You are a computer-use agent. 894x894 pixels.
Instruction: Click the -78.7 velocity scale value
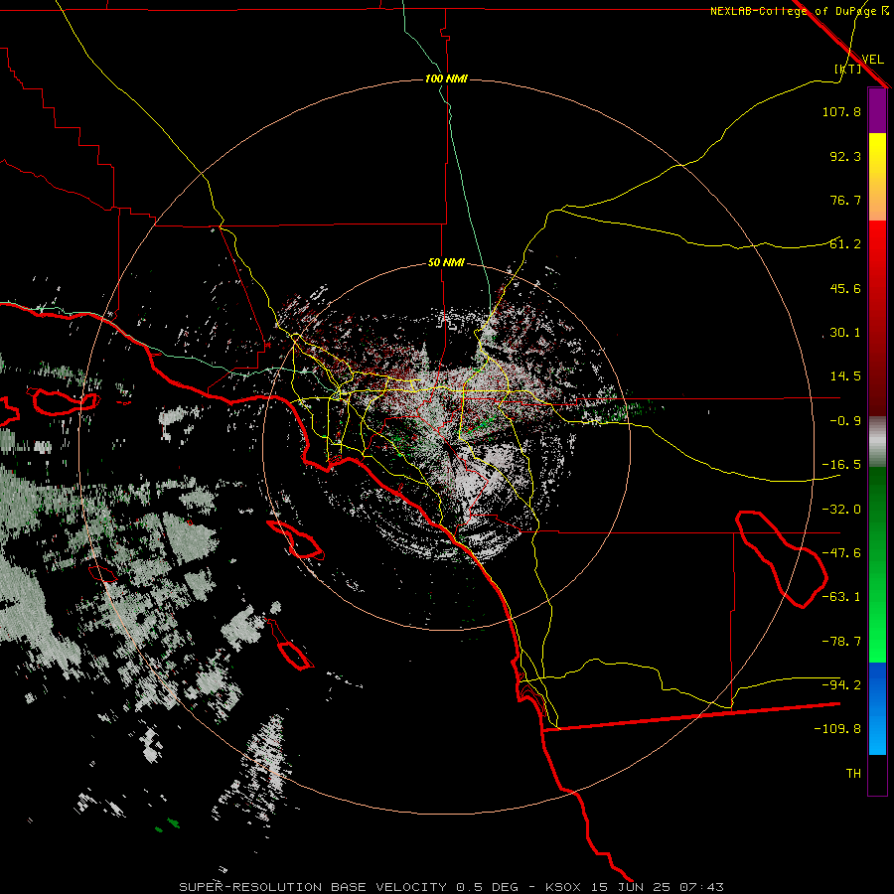[x=841, y=642]
